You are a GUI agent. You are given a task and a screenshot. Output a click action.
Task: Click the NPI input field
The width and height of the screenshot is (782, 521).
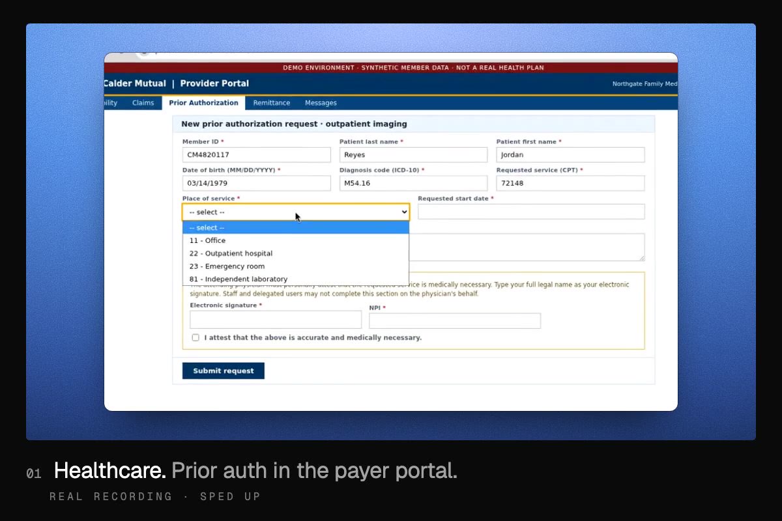coord(455,321)
